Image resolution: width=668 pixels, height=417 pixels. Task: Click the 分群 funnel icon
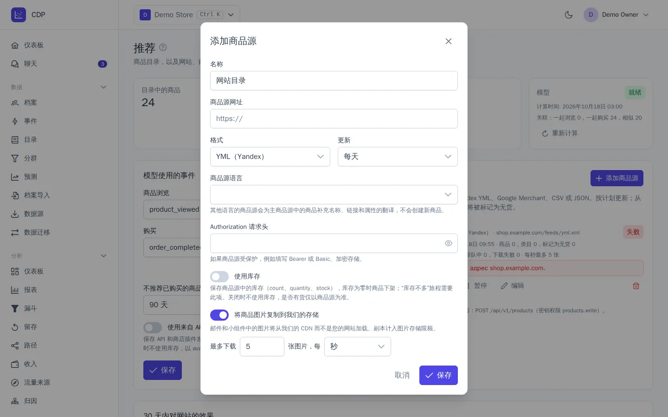(15, 158)
